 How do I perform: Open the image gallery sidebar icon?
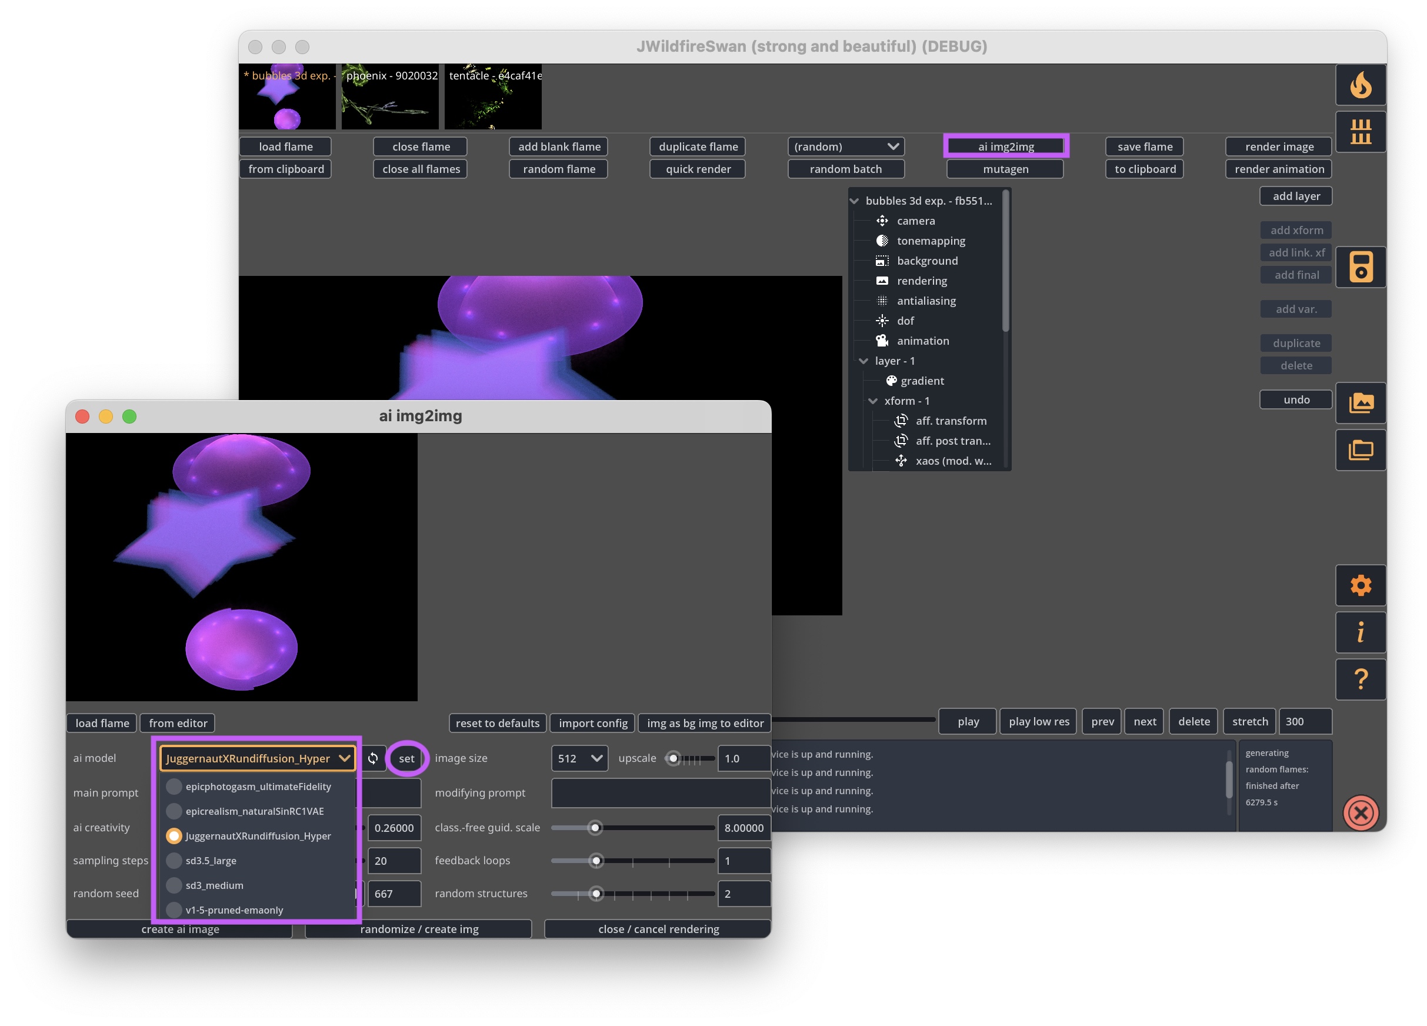tap(1361, 403)
